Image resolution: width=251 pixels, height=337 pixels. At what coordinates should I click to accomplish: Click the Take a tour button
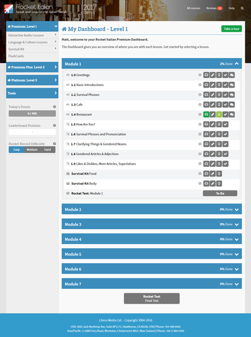pos(231,29)
